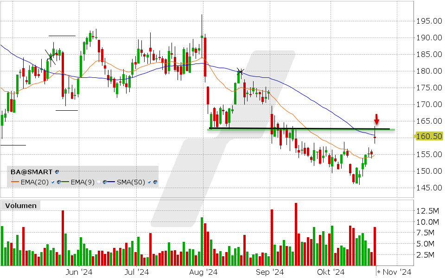This screenshot has height=278, width=445.
Task: Open EMA(9) indicator settings icon
Action: pyautogui.click(x=105, y=182)
